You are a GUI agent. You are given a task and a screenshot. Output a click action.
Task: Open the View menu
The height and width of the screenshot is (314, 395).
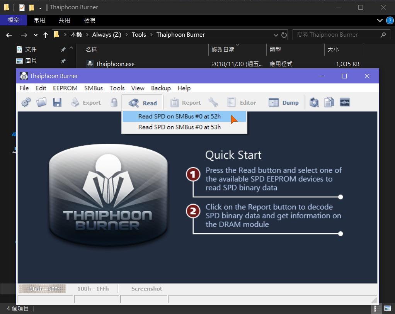click(x=138, y=88)
